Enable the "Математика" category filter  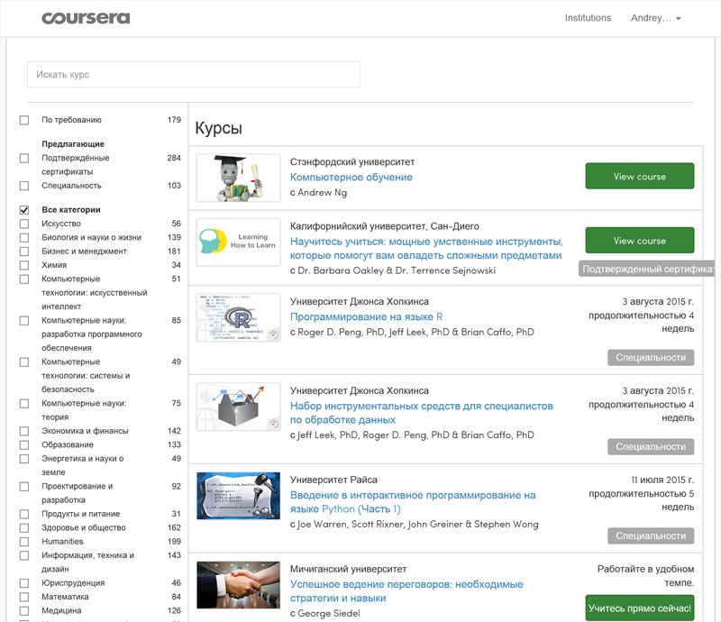pyautogui.click(x=23, y=596)
